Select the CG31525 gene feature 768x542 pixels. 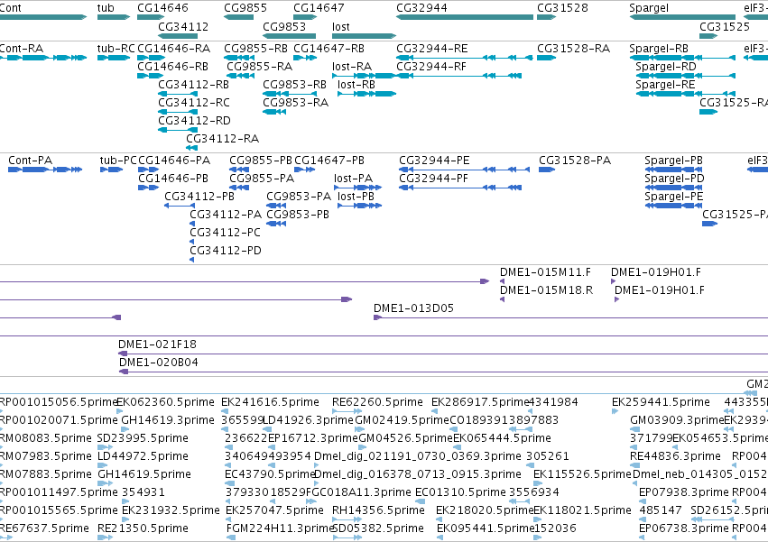point(708,36)
